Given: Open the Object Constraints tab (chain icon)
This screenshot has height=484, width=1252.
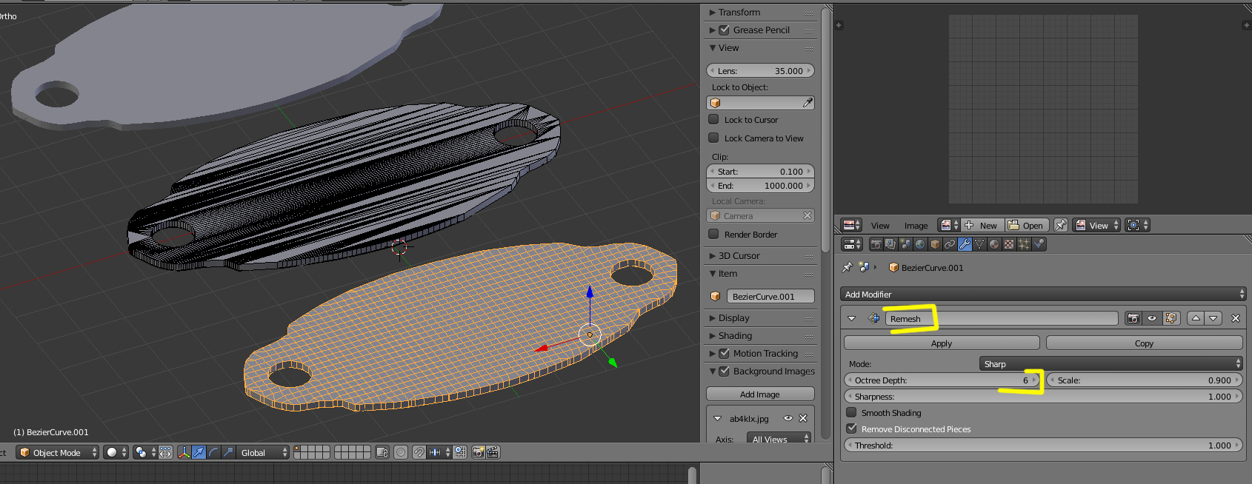Looking at the screenshot, I should click(950, 244).
